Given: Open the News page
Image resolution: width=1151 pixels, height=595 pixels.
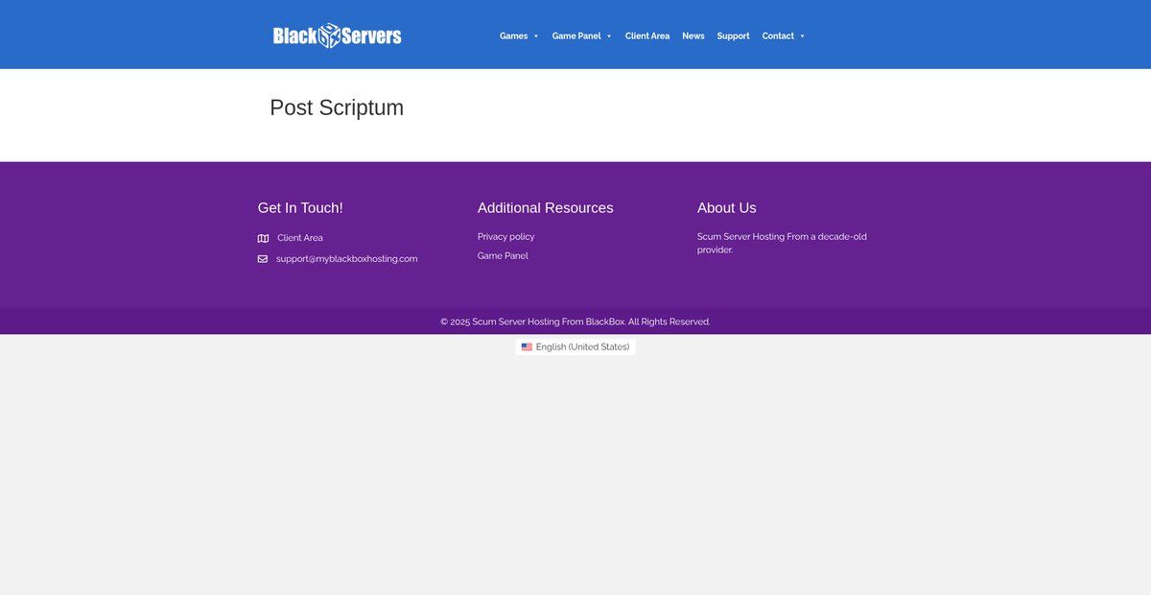Looking at the screenshot, I should [x=693, y=36].
